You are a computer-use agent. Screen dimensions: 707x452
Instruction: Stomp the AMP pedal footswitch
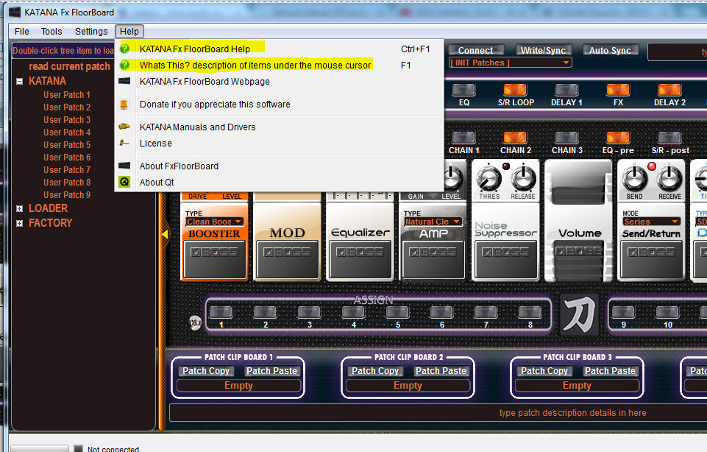click(x=433, y=258)
